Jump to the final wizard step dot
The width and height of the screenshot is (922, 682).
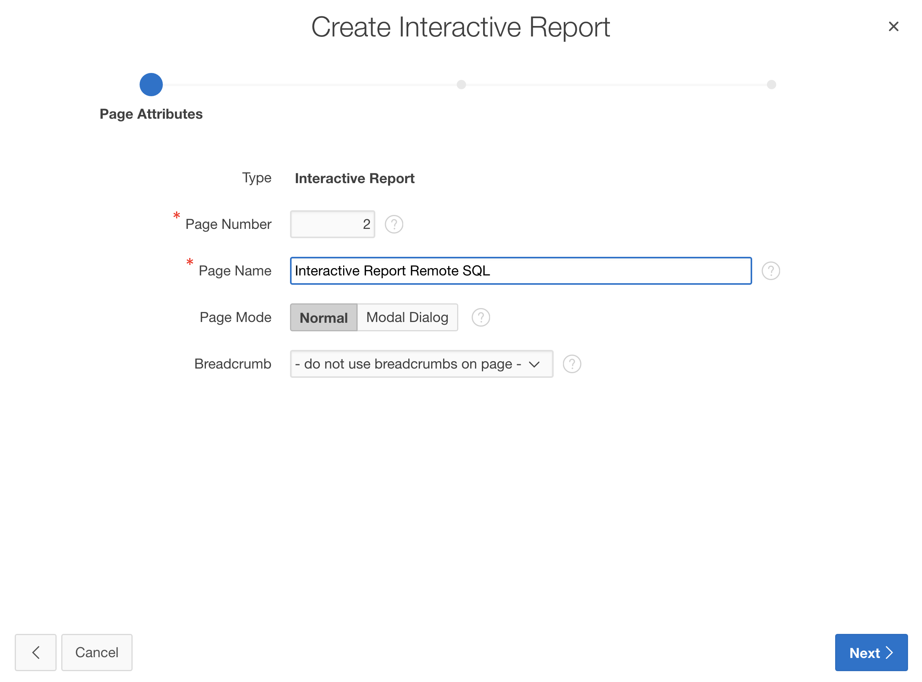pos(771,85)
